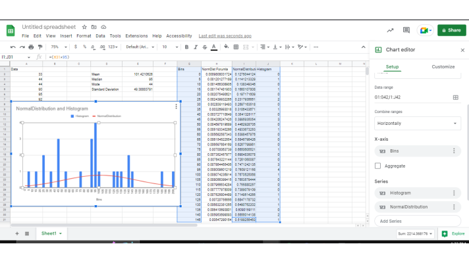
Task: Toggle the Aggregate checkbox
Action: (x=378, y=166)
